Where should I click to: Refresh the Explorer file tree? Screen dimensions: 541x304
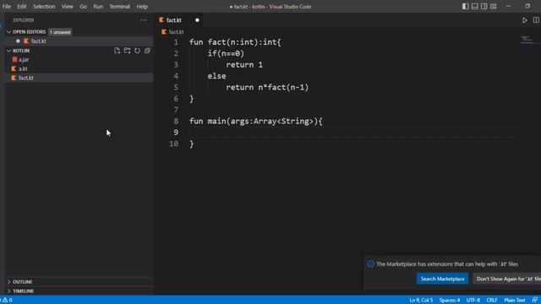(137, 51)
